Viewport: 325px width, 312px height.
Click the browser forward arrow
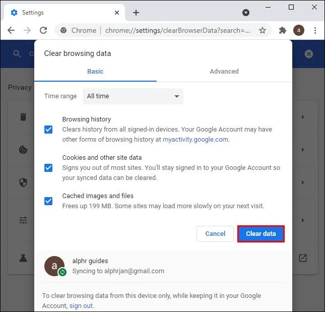click(27, 30)
